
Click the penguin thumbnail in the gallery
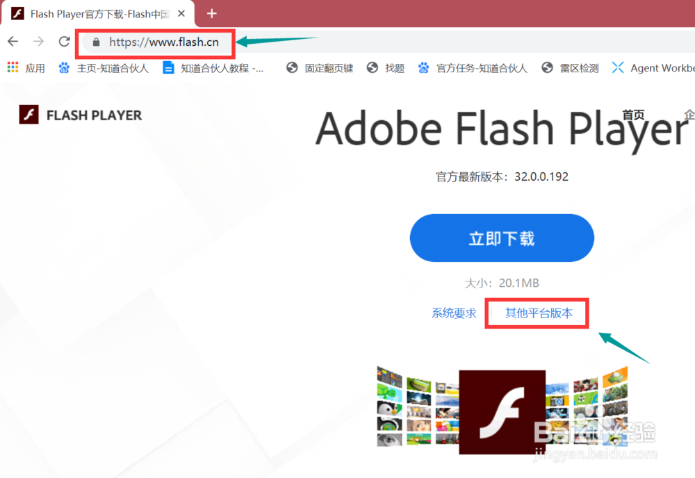389,409
